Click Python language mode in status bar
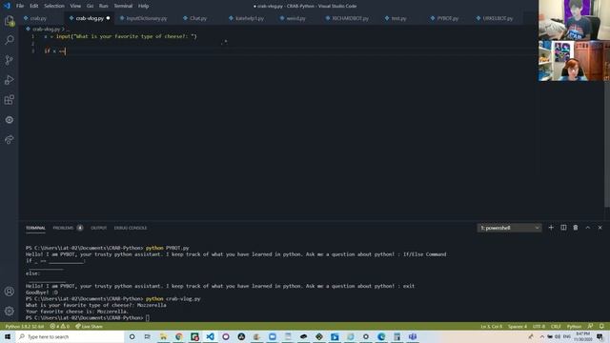The height and width of the screenshot is (343, 610). pyautogui.click(x=574, y=326)
